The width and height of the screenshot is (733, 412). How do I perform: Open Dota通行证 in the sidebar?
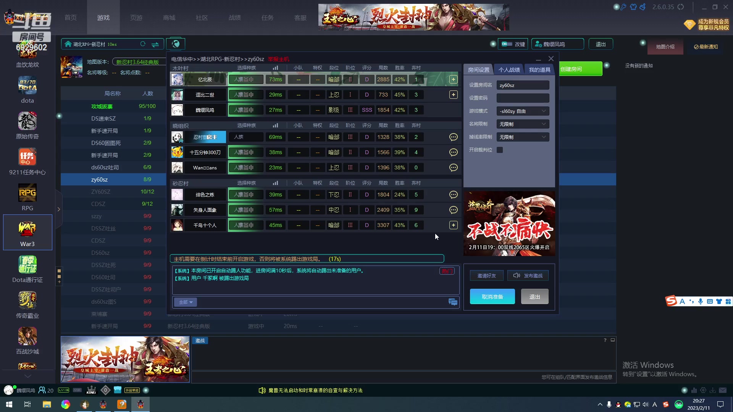click(27, 269)
